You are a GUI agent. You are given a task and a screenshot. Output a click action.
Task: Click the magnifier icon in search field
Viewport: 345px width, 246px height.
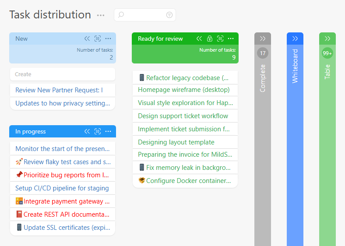tap(121, 15)
